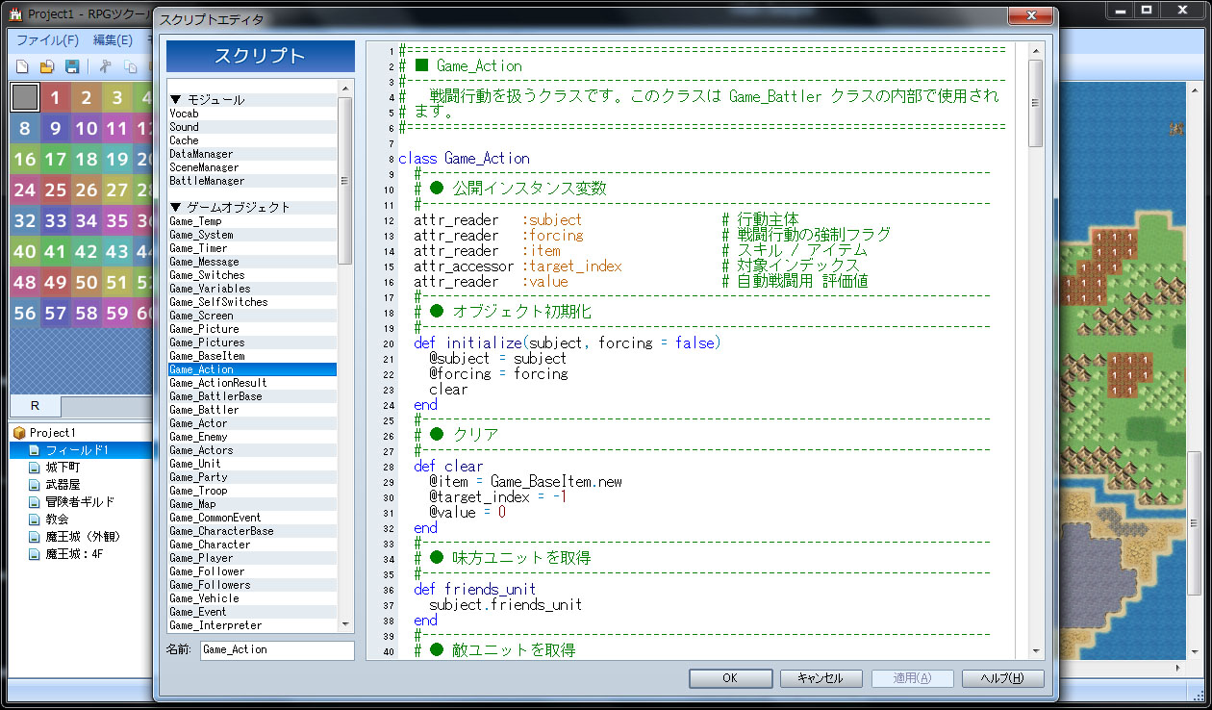
Task: Click the Cut scissors toolbar icon
Action: click(x=105, y=66)
